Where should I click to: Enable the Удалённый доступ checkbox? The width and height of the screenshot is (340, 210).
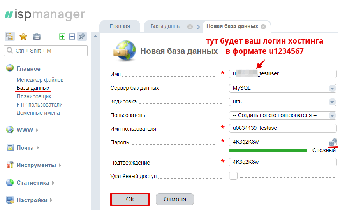click(233, 175)
